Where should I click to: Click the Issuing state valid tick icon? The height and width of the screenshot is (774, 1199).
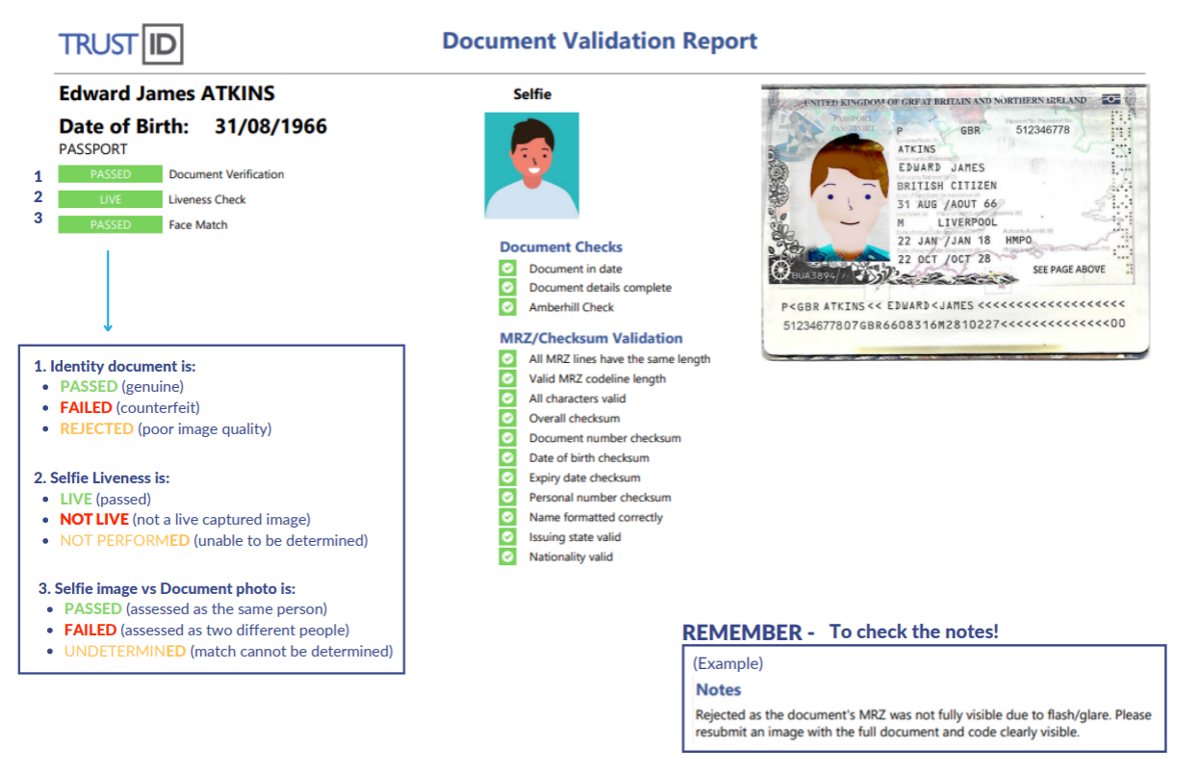tap(508, 537)
